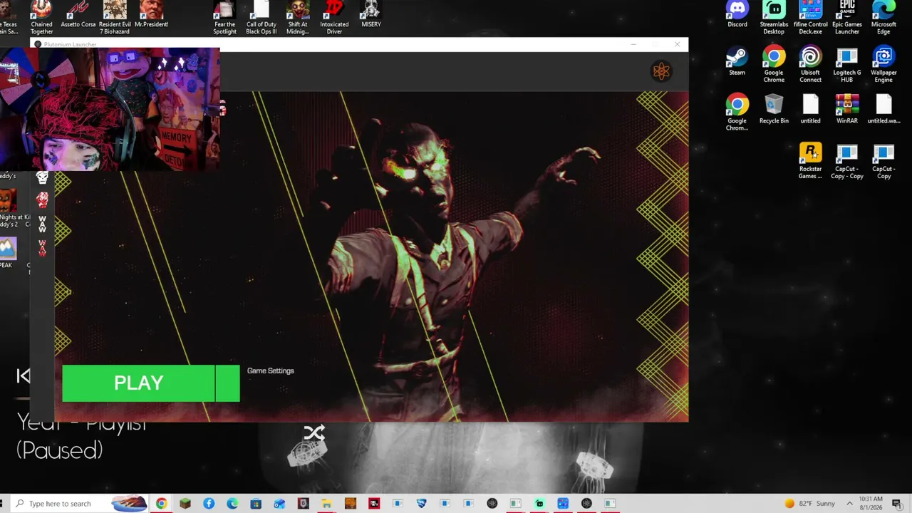Click the dark green strip beside PLAY

(x=227, y=383)
